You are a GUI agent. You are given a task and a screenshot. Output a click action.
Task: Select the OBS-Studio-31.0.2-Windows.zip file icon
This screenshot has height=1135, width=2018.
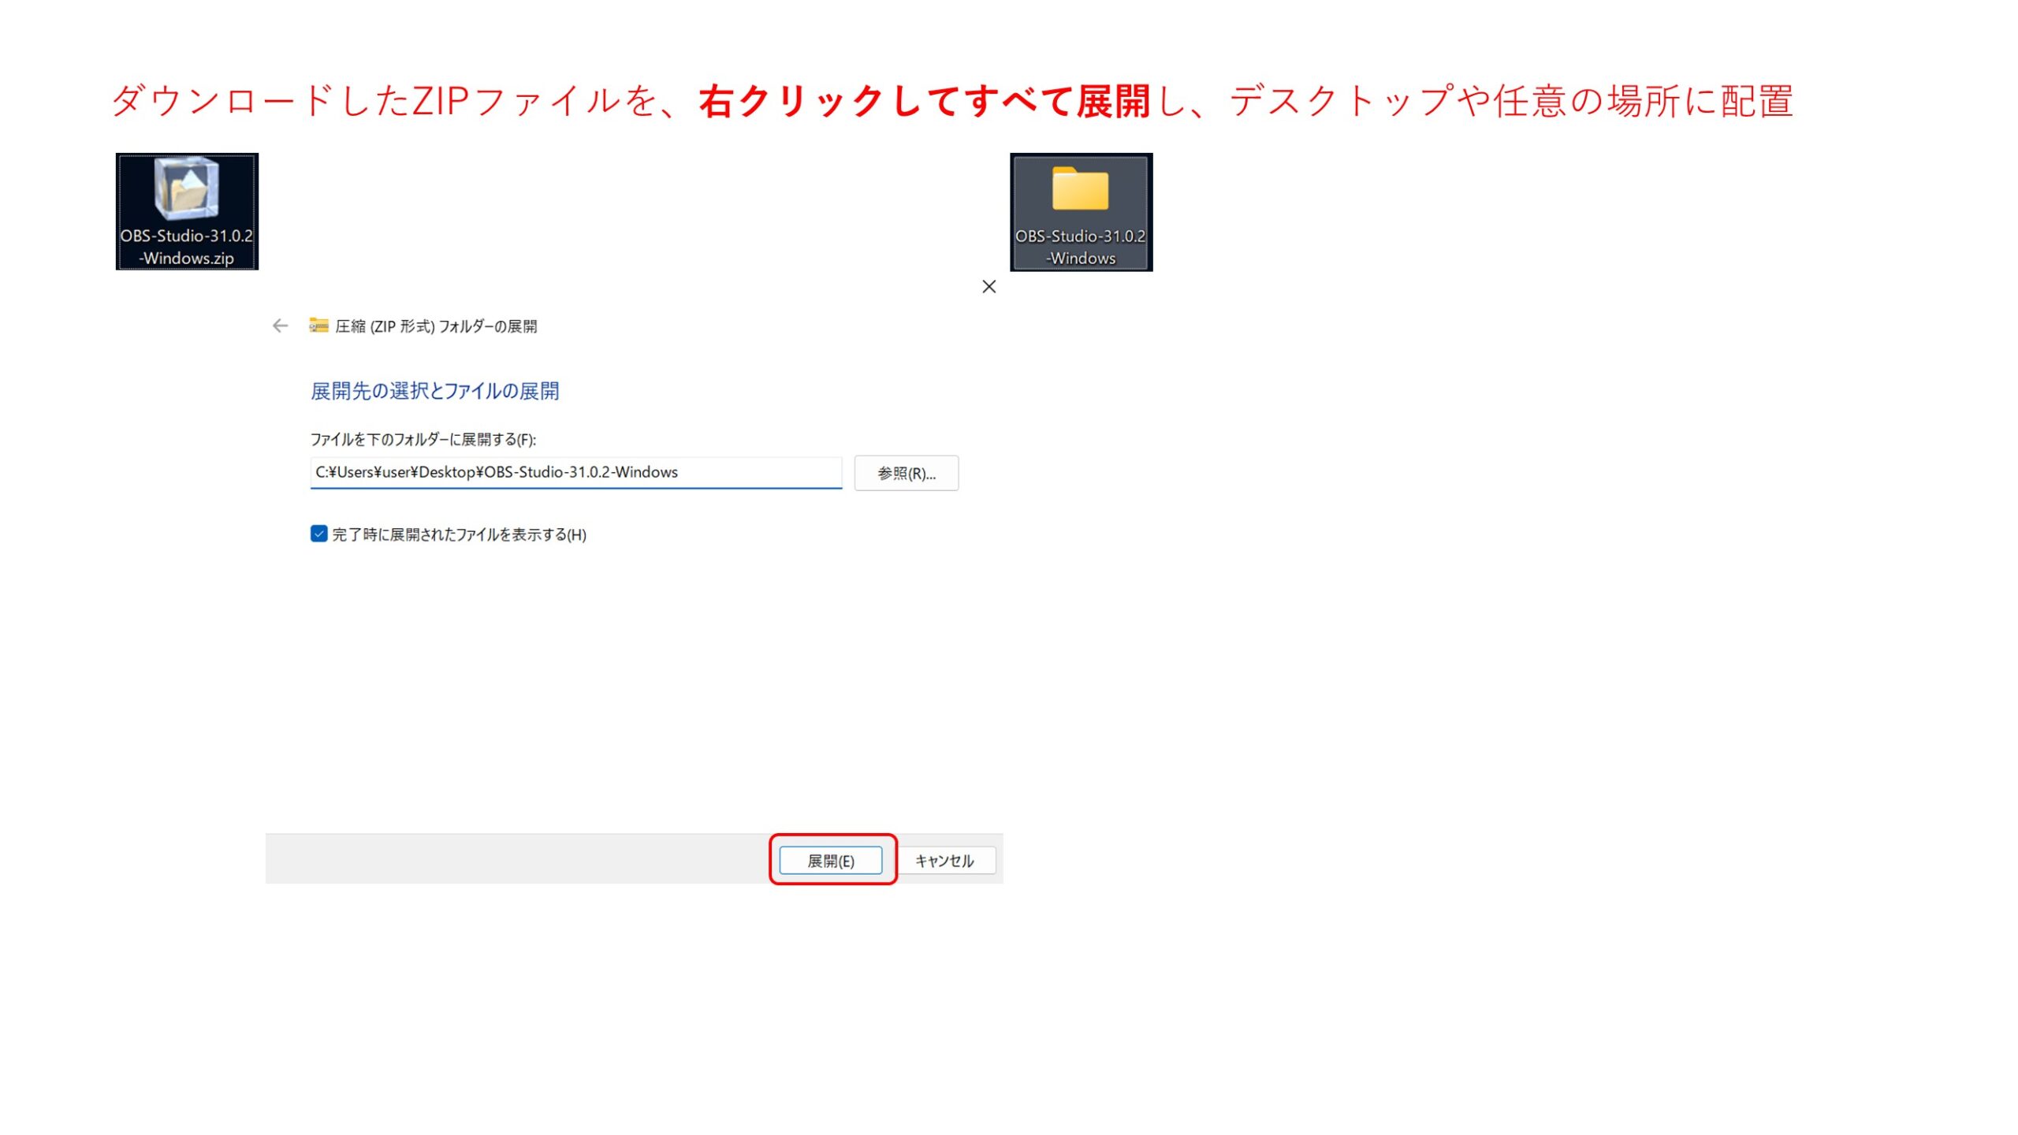[187, 211]
